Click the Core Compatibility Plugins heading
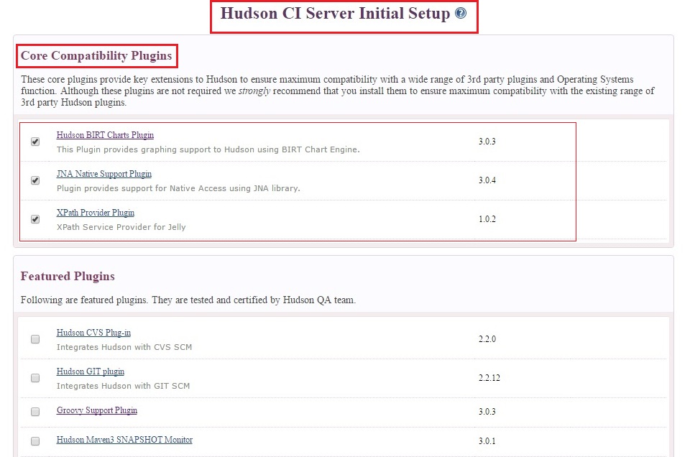The image size is (690, 457). coord(96,55)
